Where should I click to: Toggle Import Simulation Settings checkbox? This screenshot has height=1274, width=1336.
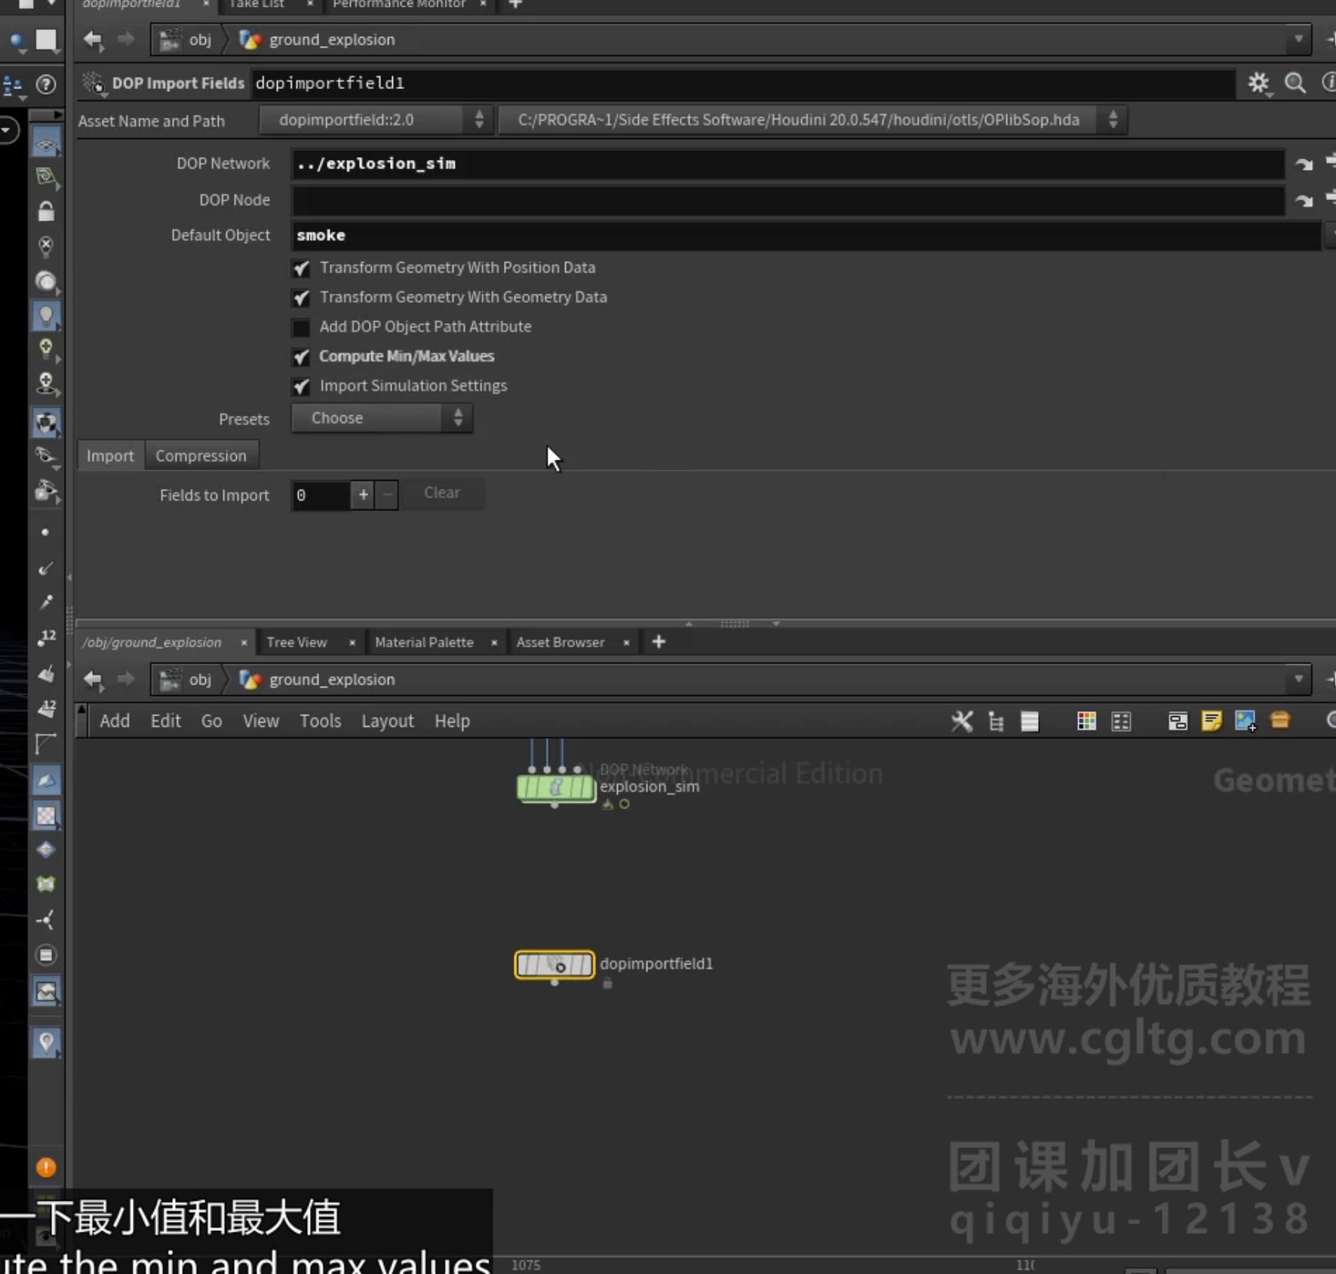301,386
